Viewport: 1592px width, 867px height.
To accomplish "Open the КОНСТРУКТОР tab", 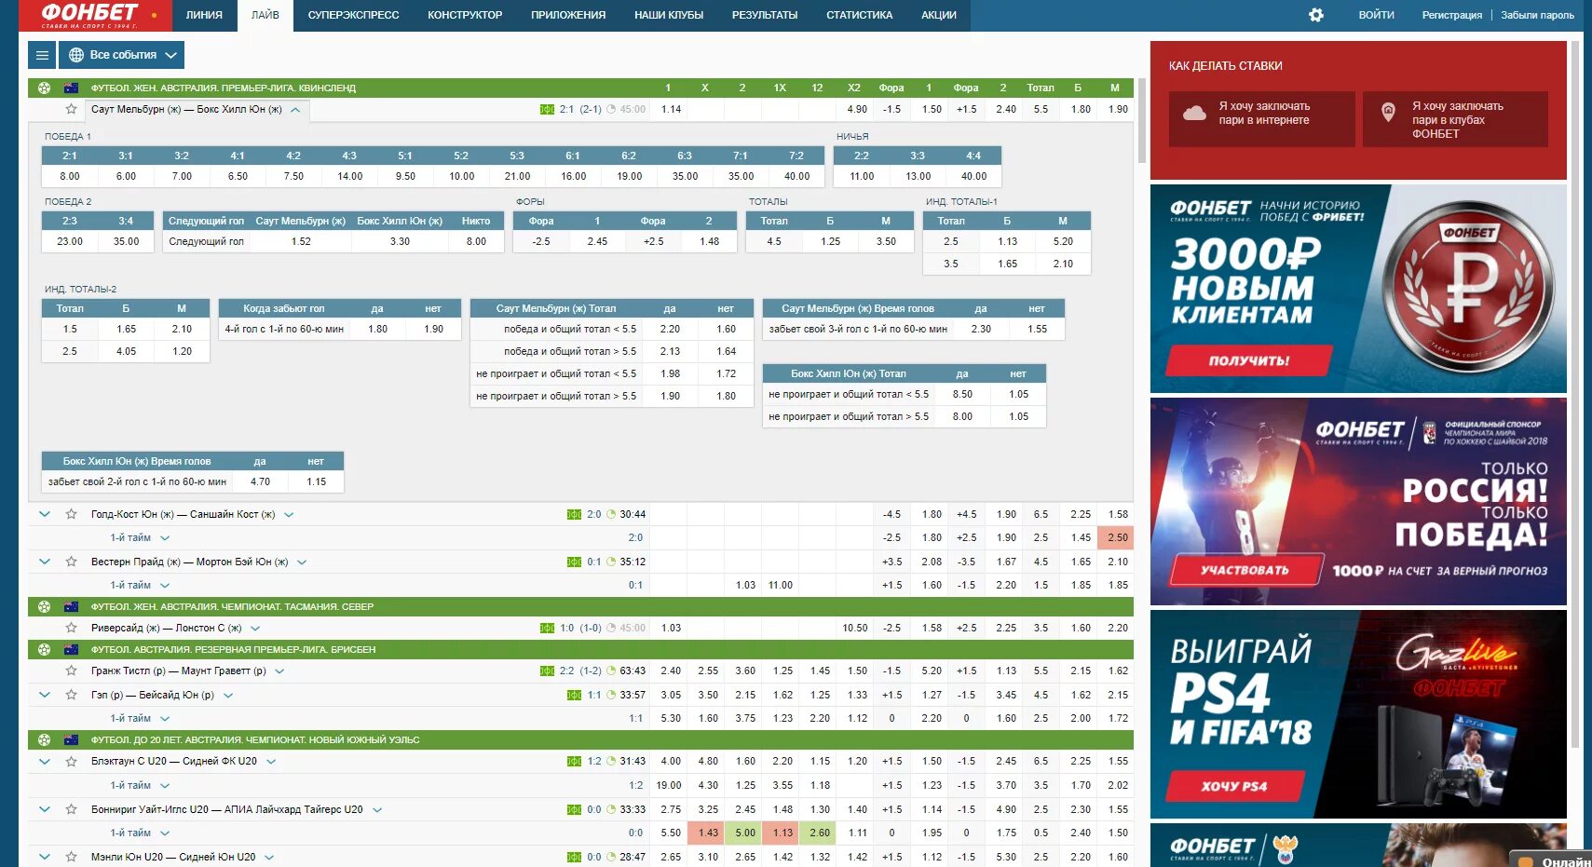I will pyautogui.click(x=465, y=15).
